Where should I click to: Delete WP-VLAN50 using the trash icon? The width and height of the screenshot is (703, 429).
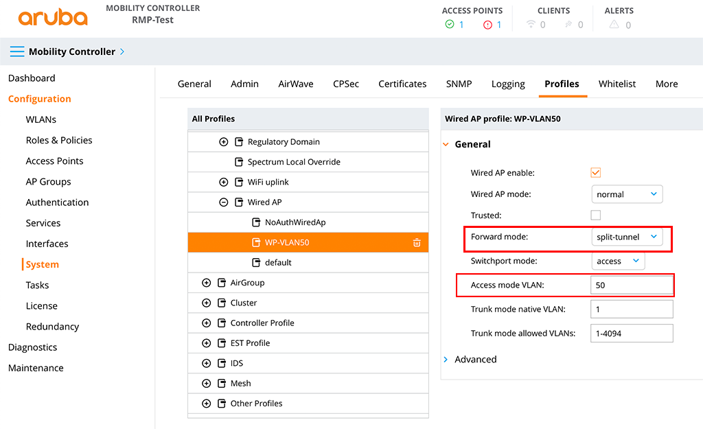417,242
